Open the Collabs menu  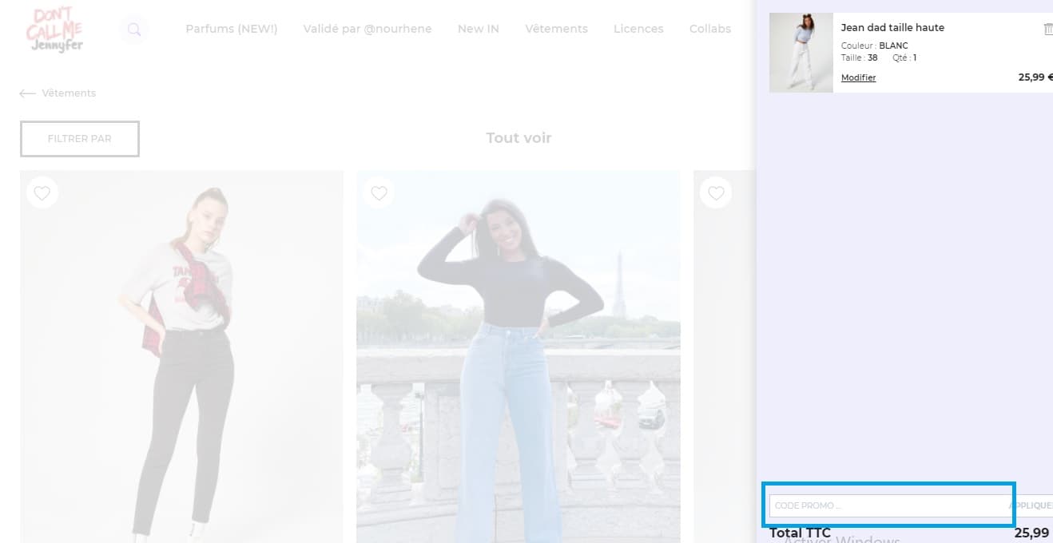[x=709, y=29]
